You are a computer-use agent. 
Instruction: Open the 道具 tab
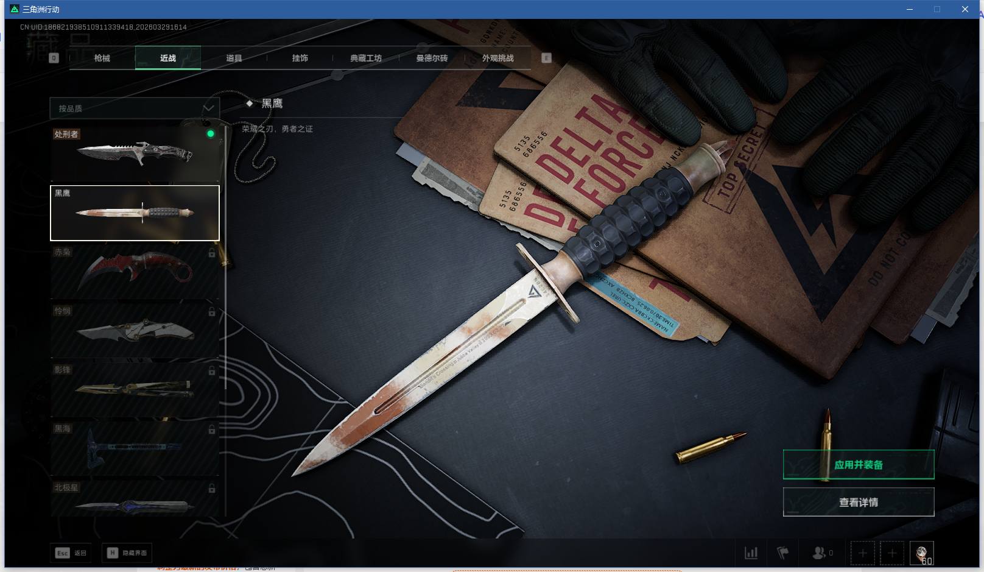(234, 58)
